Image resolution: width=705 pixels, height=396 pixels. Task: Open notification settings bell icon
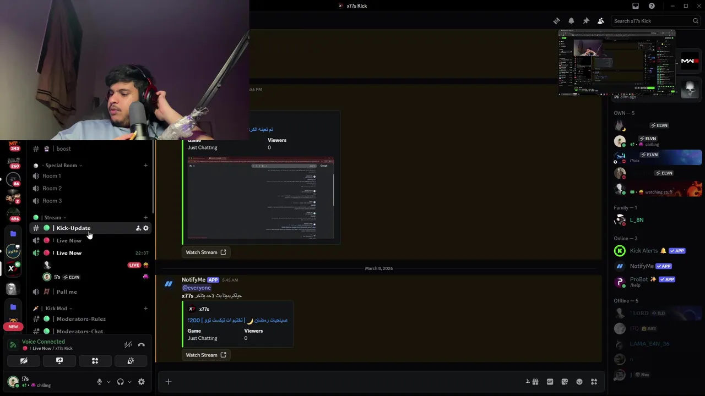pos(571,21)
